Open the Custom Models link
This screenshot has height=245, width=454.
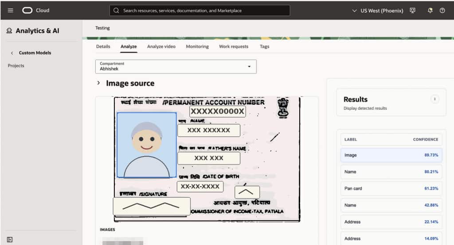(x=35, y=53)
